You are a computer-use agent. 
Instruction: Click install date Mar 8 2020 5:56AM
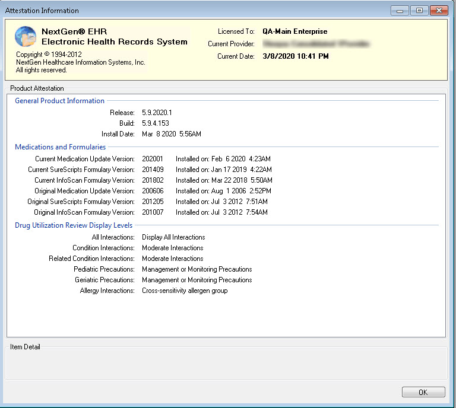click(x=172, y=134)
